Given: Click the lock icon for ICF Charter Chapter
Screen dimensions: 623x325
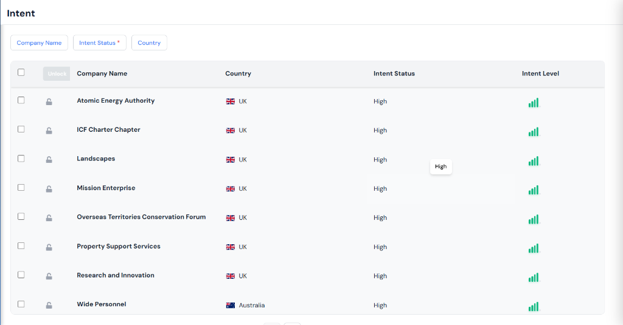Looking at the screenshot, I should 49,131.
